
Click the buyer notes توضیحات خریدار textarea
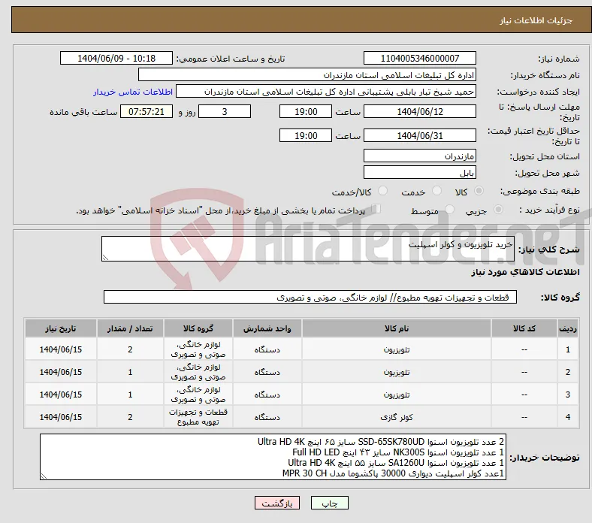[x=273, y=457]
